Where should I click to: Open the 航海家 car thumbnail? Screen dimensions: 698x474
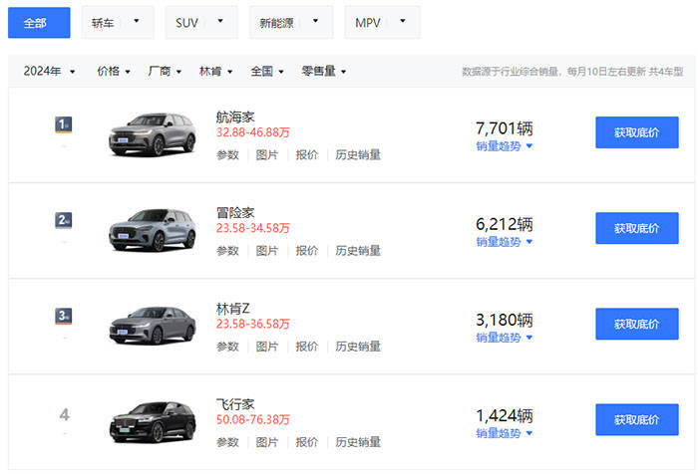coord(153,134)
